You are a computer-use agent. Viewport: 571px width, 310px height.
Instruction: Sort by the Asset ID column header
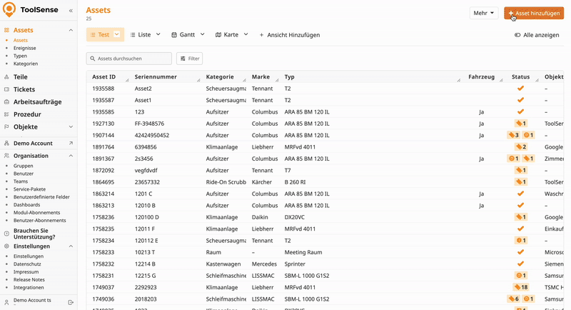(103, 77)
